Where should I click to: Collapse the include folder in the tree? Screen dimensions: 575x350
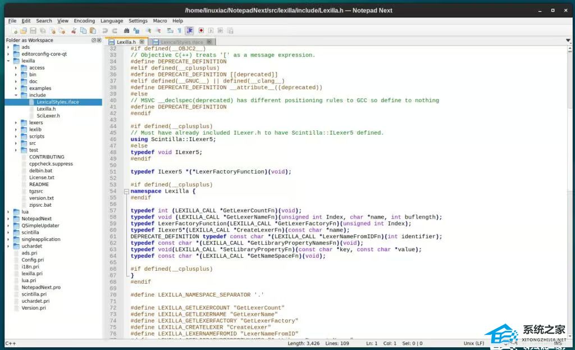click(x=16, y=95)
